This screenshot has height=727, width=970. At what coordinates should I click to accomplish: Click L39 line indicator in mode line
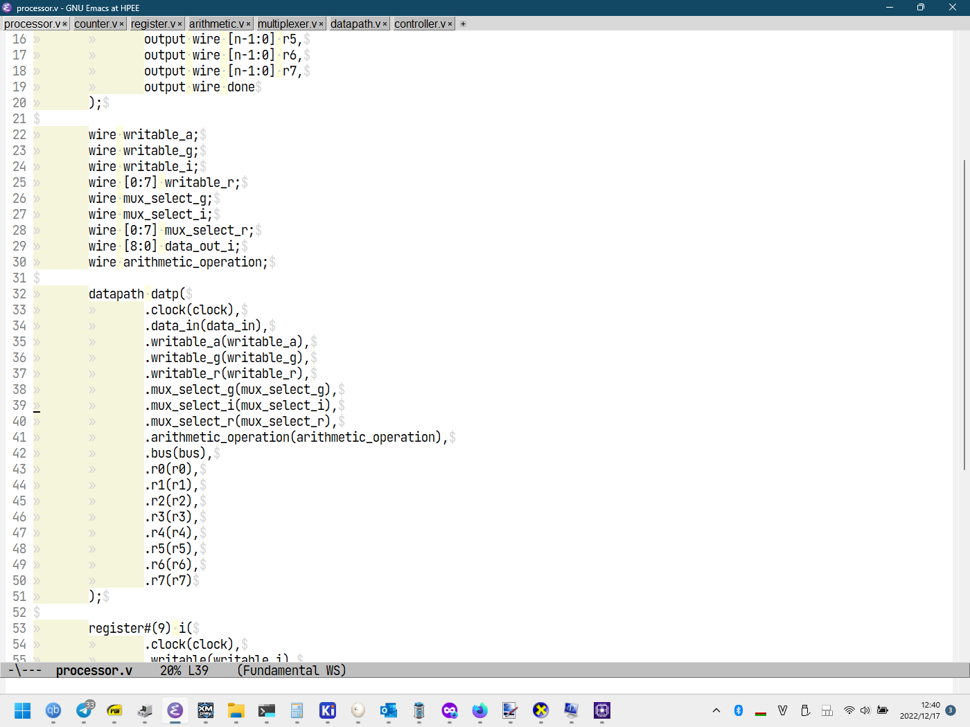click(x=198, y=670)
